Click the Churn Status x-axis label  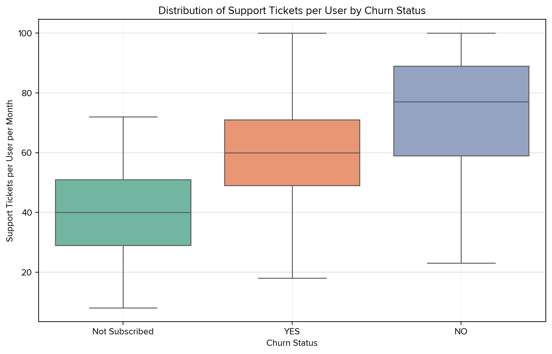[x=292, y=343]
